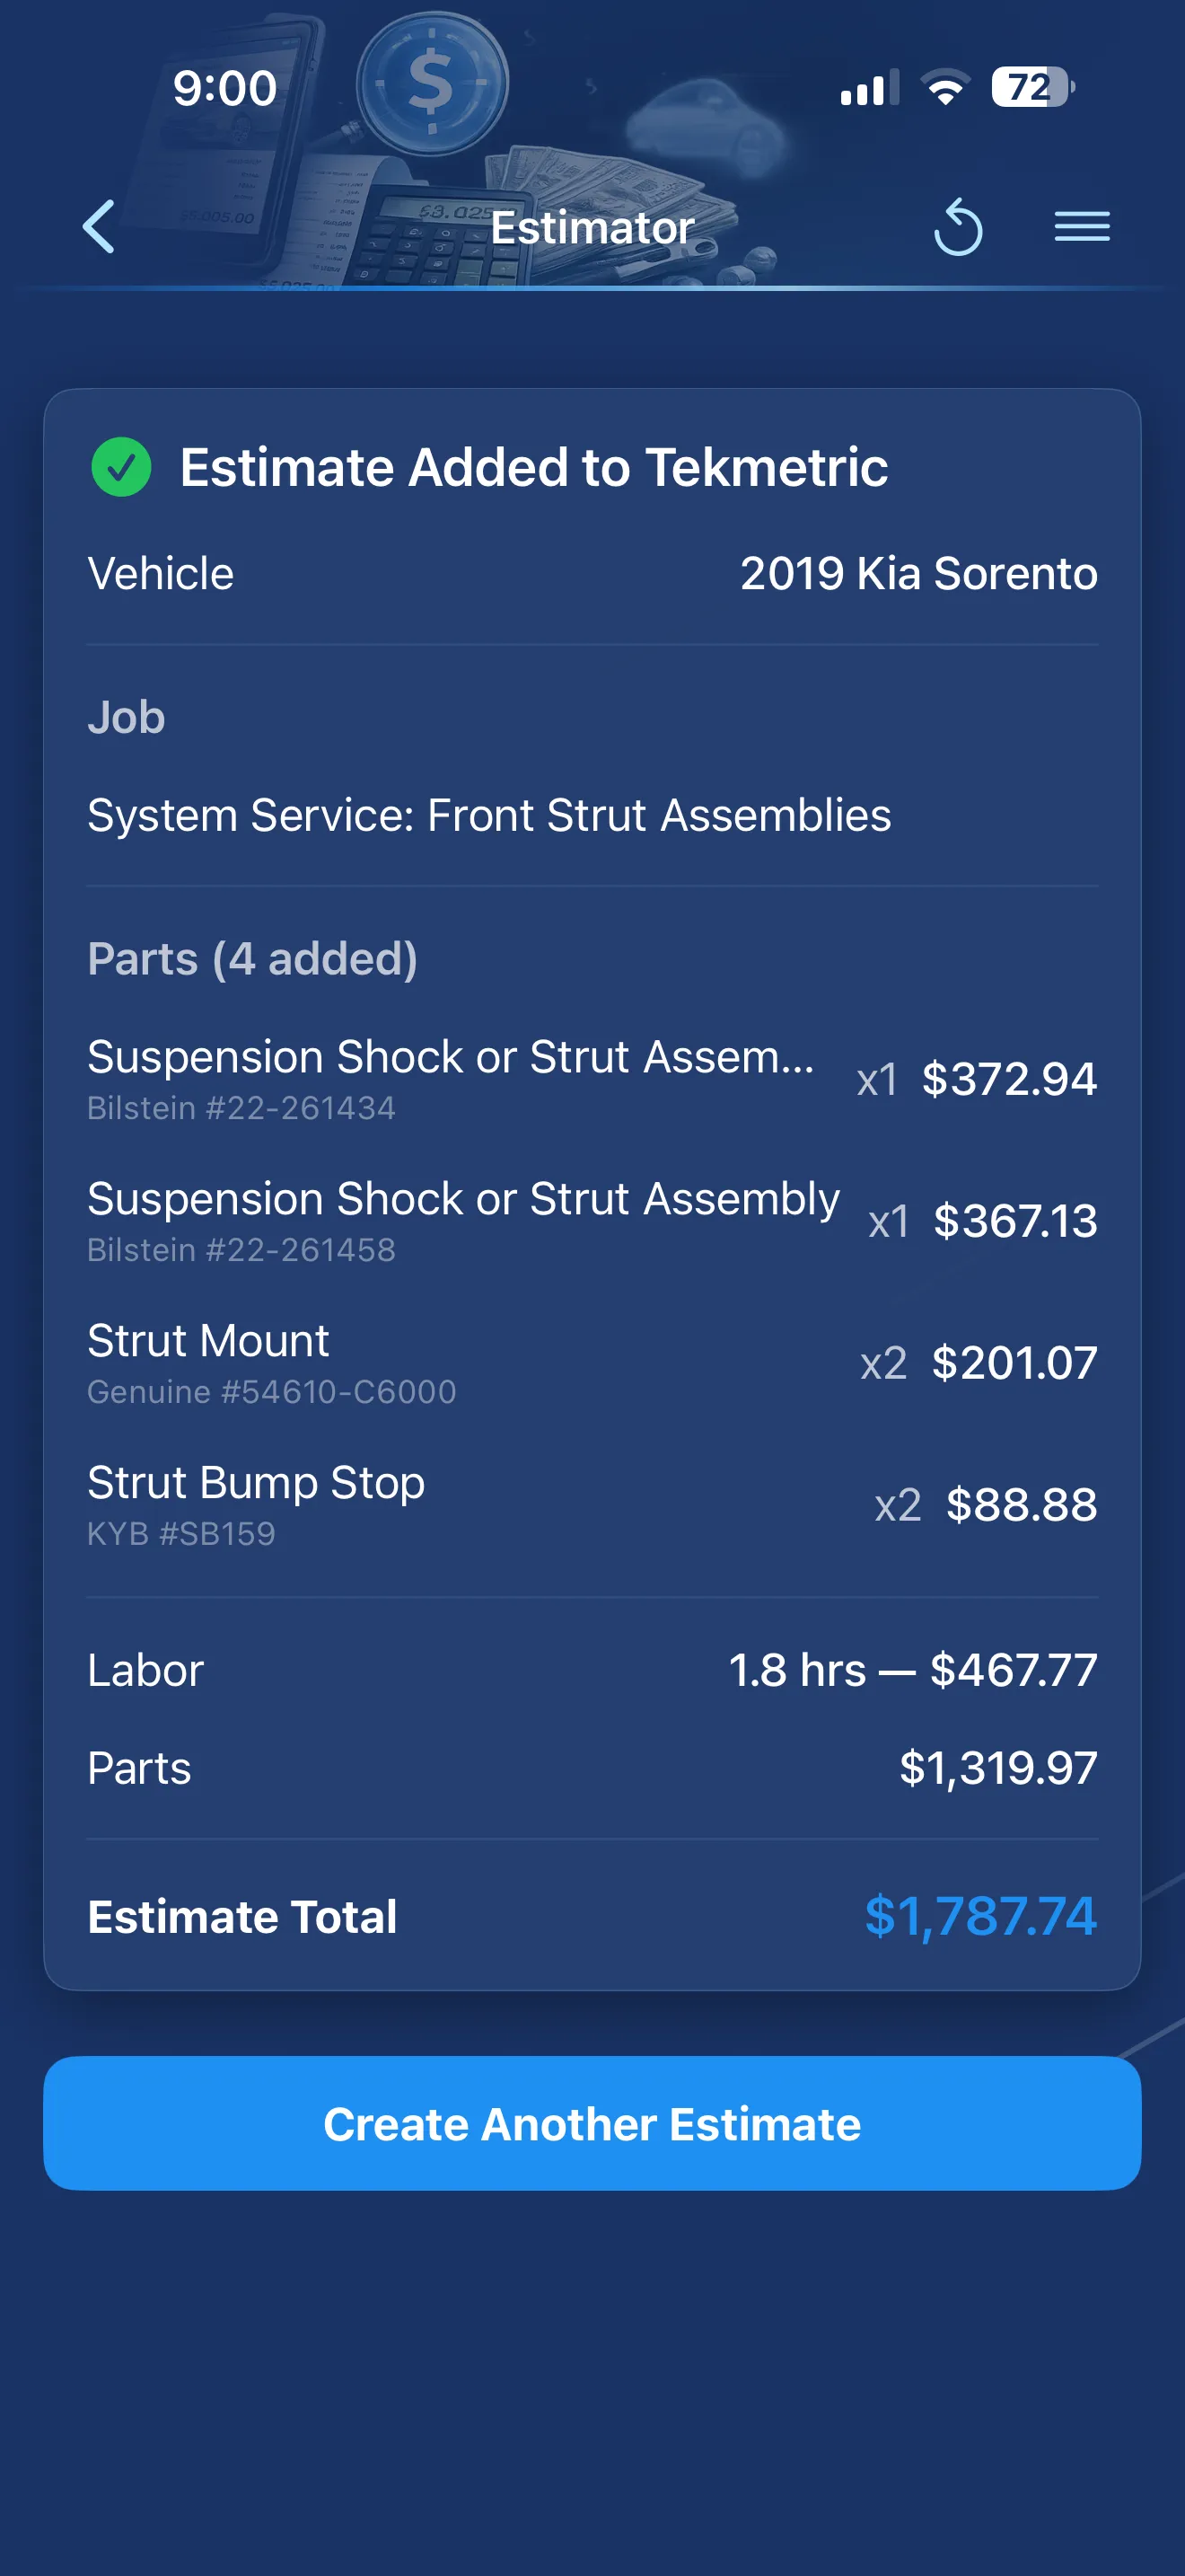The width and height of the screenshot is (1185, 2576).
Task: Tap Create Another Estimate
Action: click(592, 2123)
